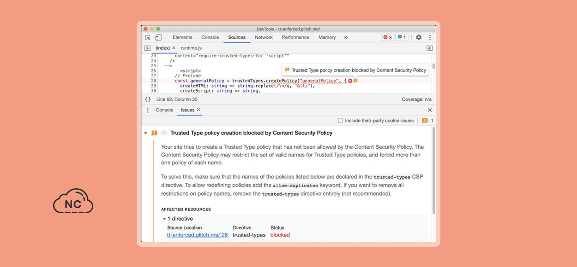Show the file navigator sidebar in Sources
Image resolution: width=577 pixels, height=267 pixels.
coord(147,48)
